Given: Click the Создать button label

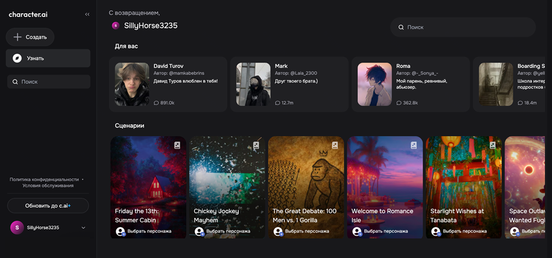Looking at the screenshot, I should click(36, 37).
